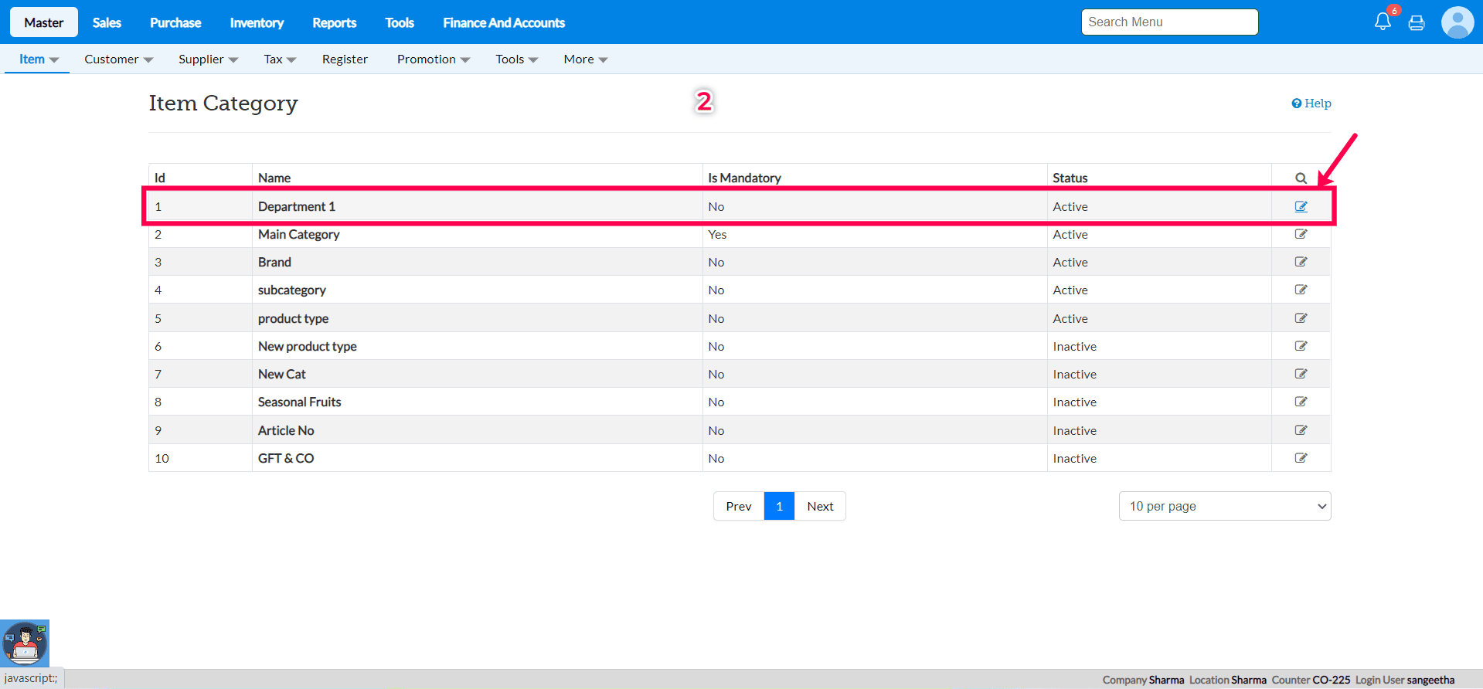
Task: Expand the Item dropdown menu
Action: [x=38, y=59]
